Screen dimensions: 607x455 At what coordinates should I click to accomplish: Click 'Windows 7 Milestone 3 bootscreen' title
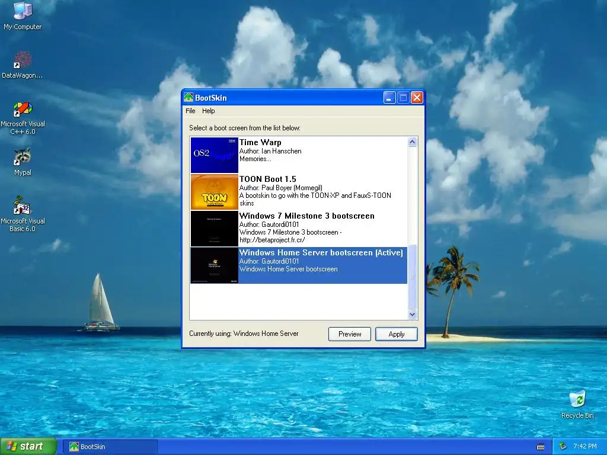tap(307, 216)
